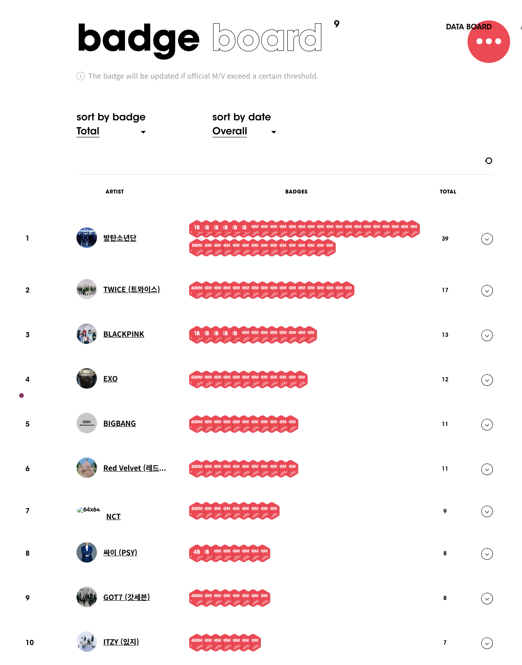This screenshot has width=522, height=665.
Task: Click the EXO artist avatar
Action: click(x=87, y=378)
